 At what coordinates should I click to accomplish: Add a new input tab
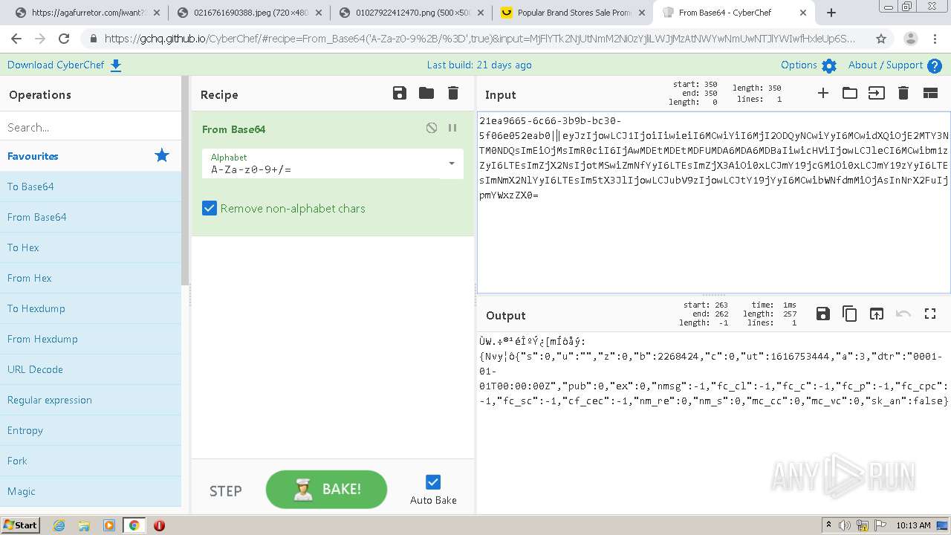click(823, 93)
